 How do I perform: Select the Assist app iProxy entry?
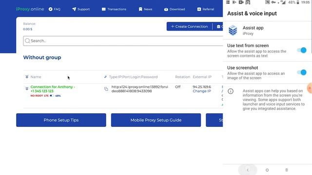click(x=267, y=30)
